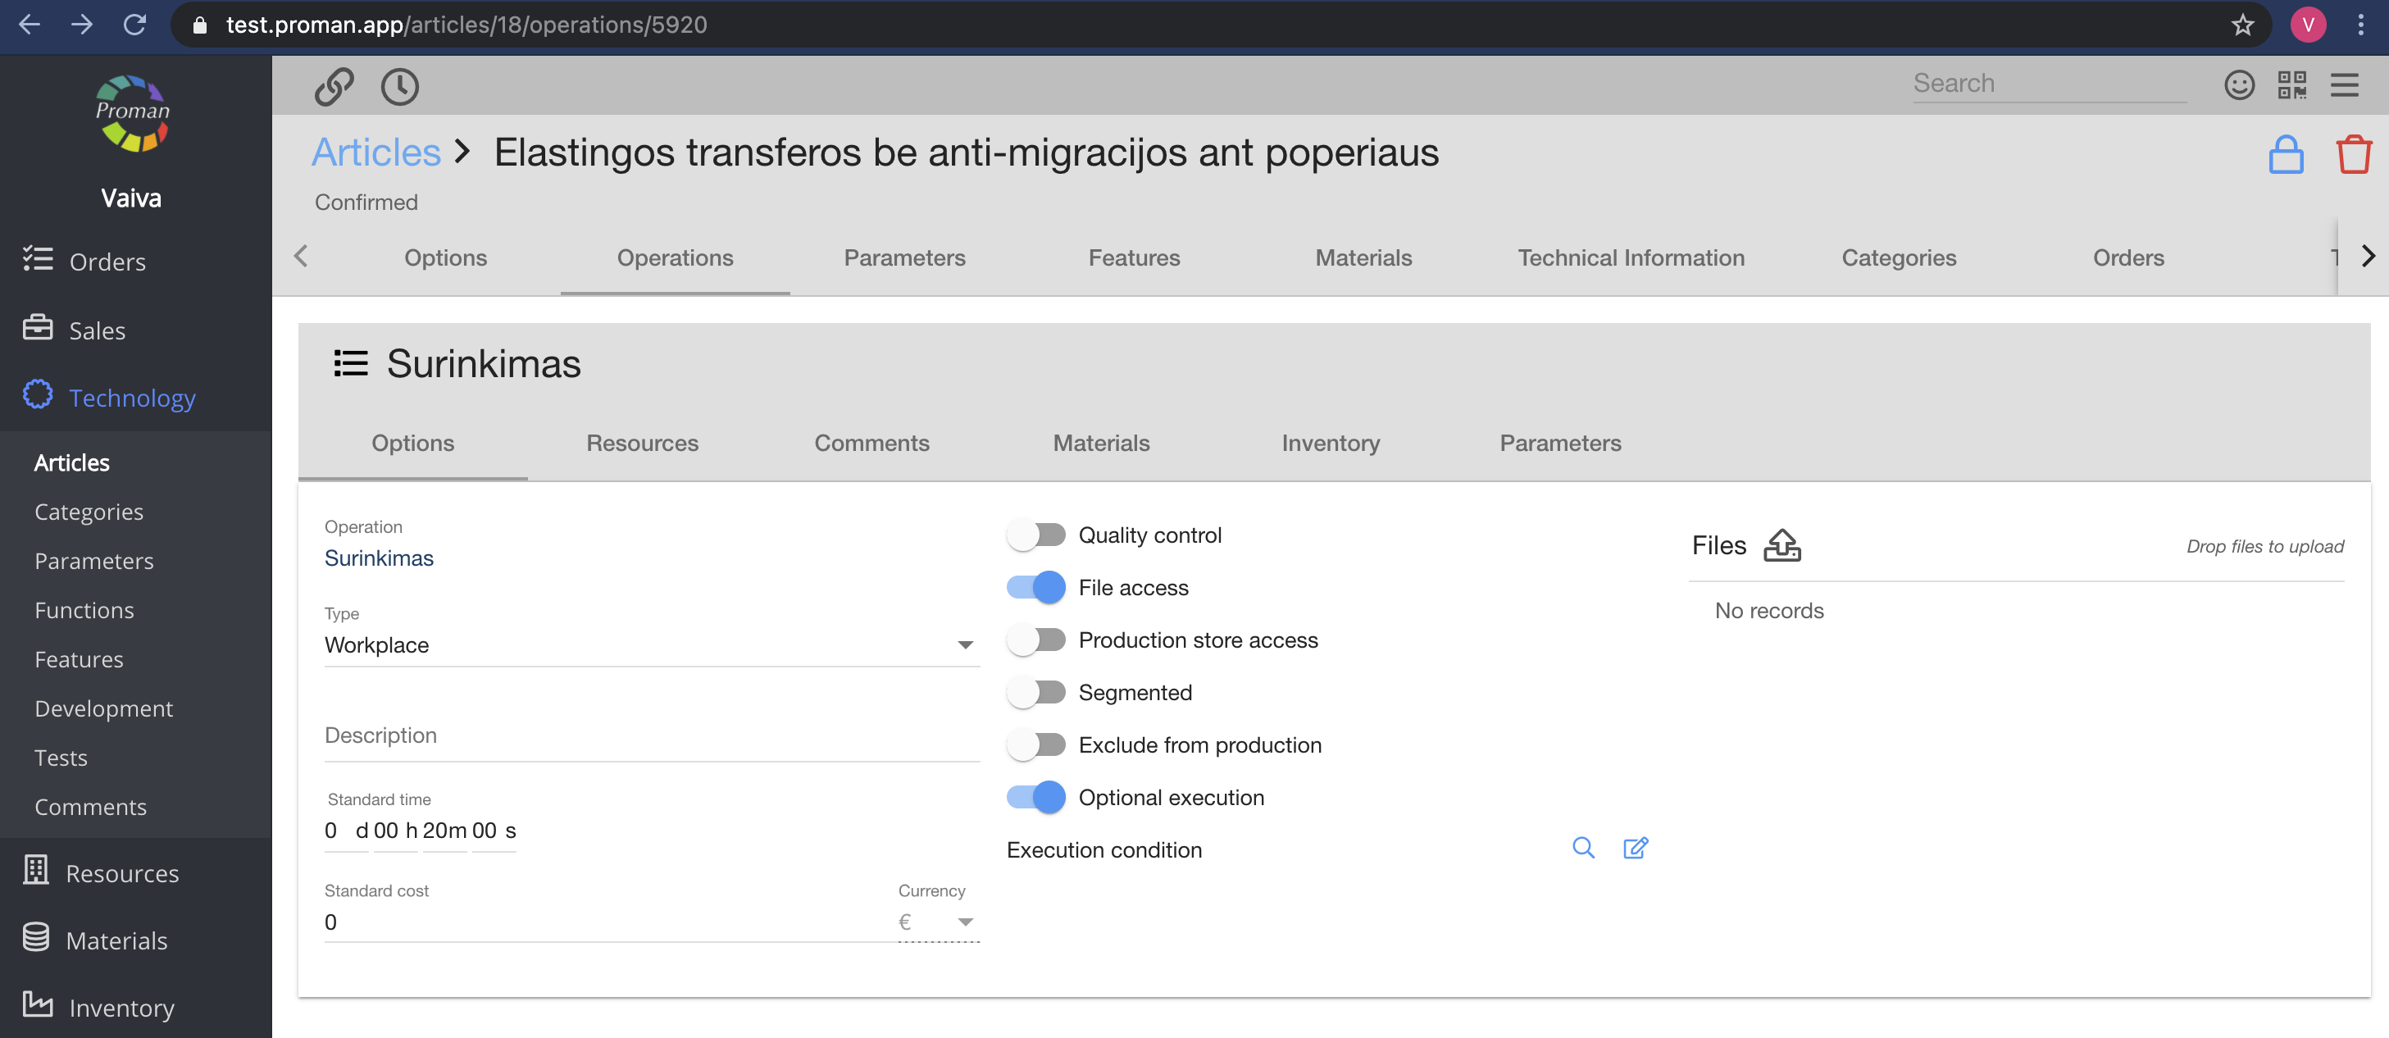Image resolution: width=2389 pixels, height=1038 pixels.
Task: Open the Currency dropdown
Action: [938, 922]
